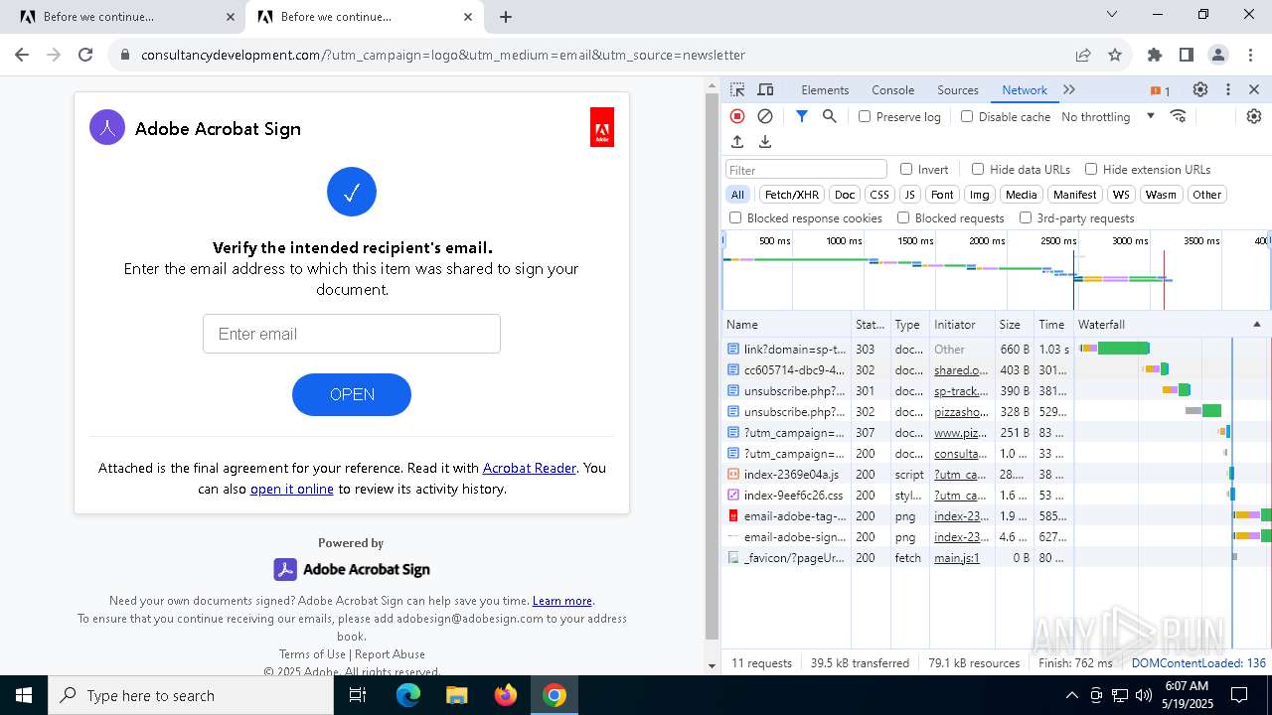Click the network Filter text box
This screenshot has width=1272, height=715.
[x=806, y=170]
